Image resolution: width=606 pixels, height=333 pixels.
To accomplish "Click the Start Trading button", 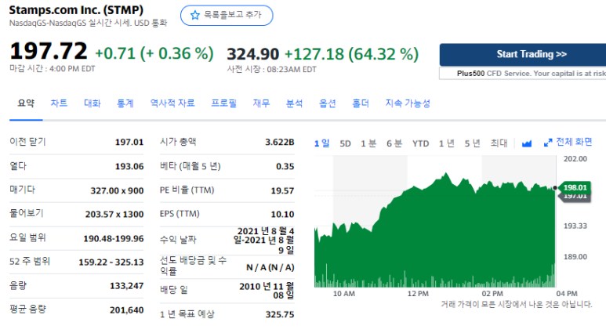I will 523,55.
